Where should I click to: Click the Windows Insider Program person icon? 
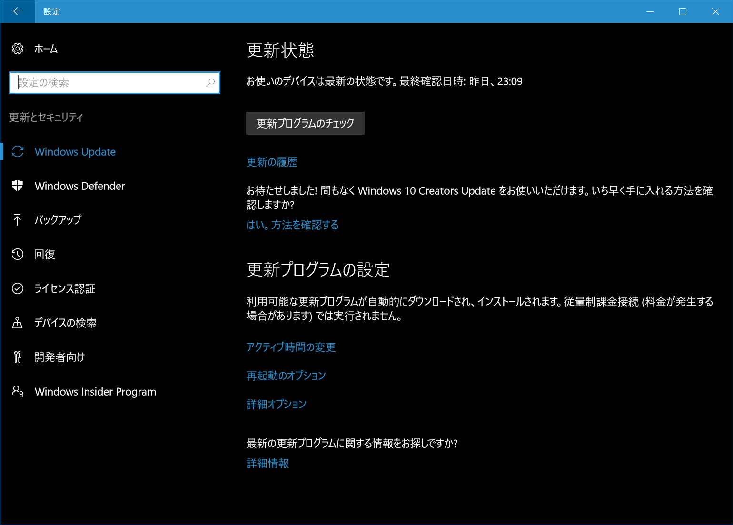click(18, 391)
